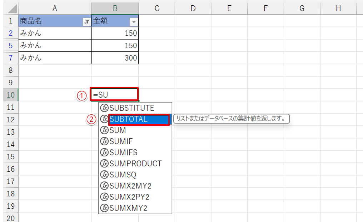Select column F header
The height and width of the screenshot is (223, 363).
click(x=265, y=9)
